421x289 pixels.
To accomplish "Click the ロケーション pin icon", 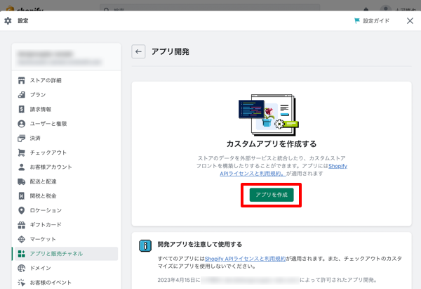I will click(x=22, y=210).
